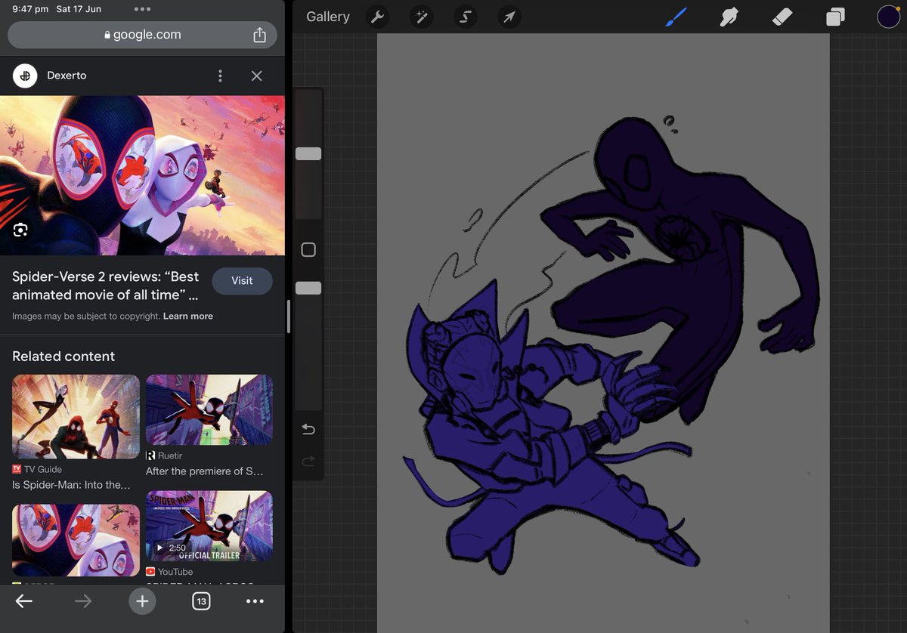Image resolution: width=907 pixels, height=633 pixels.
Task: Redo the last action
Action: click(x=308, y=461)
